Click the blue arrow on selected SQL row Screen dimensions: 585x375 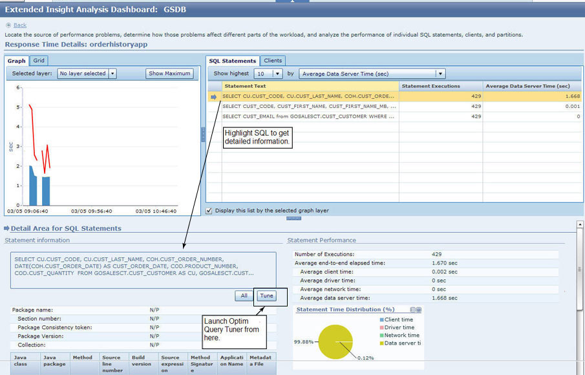(214, 97)
